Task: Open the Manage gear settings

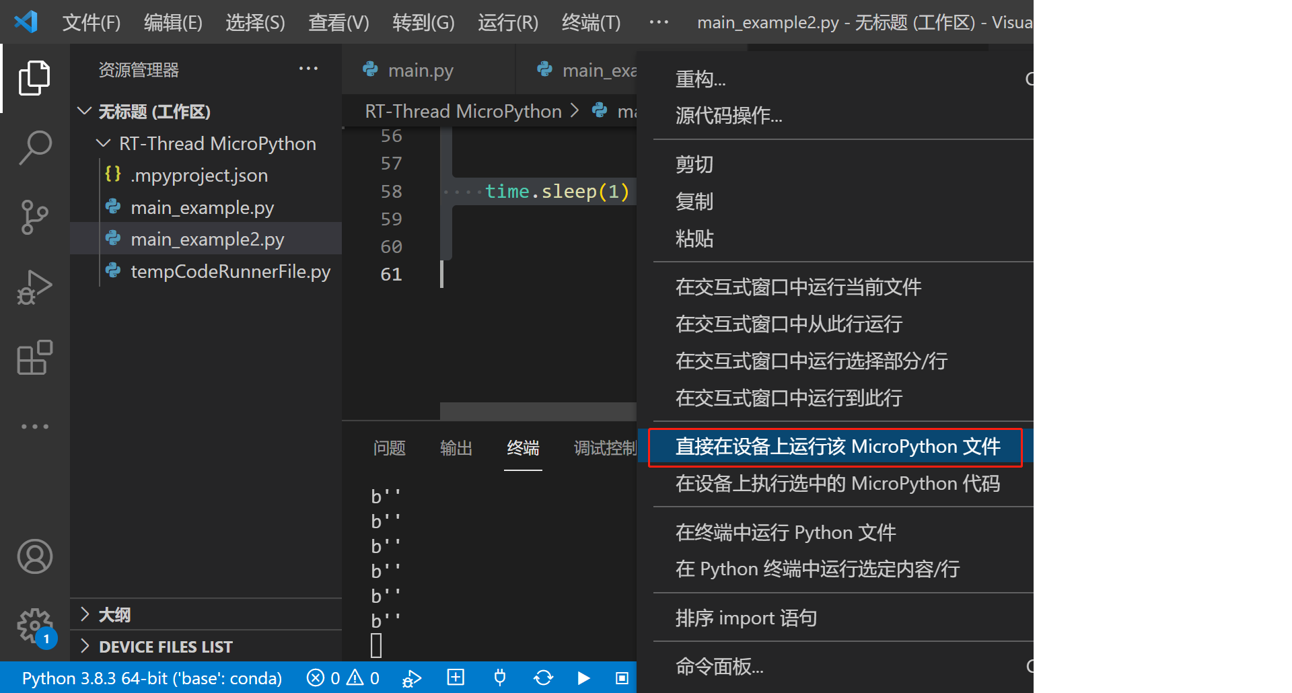Action: (34, 626)
